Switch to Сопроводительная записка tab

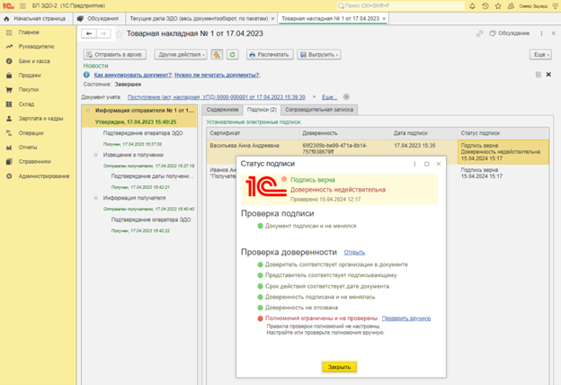coord(319,110)
